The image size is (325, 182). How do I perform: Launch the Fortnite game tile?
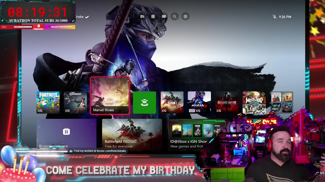(x=48, y=102)
